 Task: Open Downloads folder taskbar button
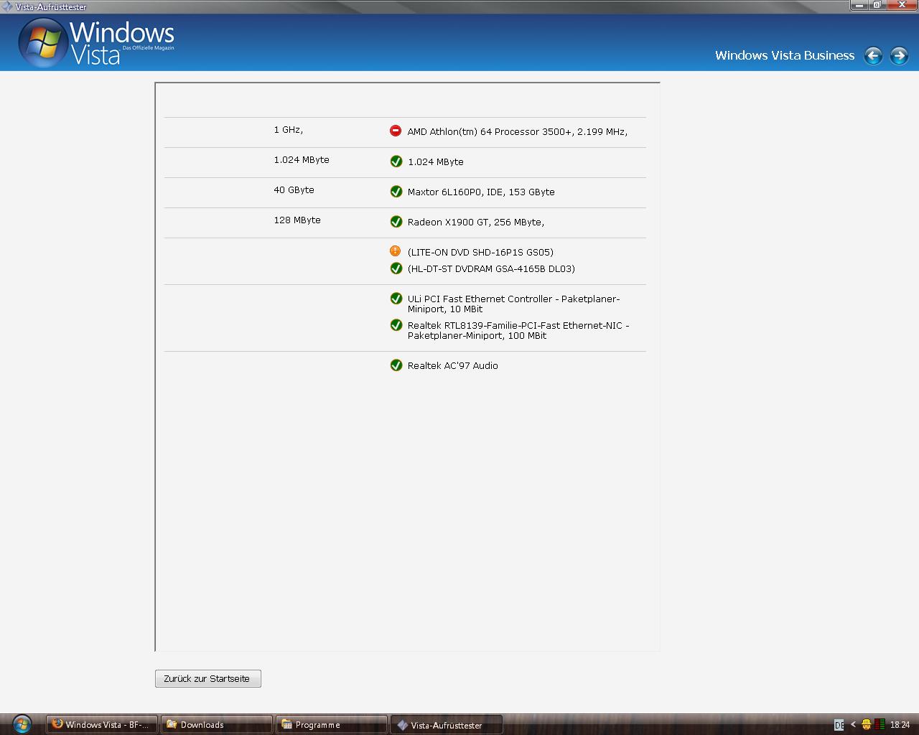(x=217, y=724)
